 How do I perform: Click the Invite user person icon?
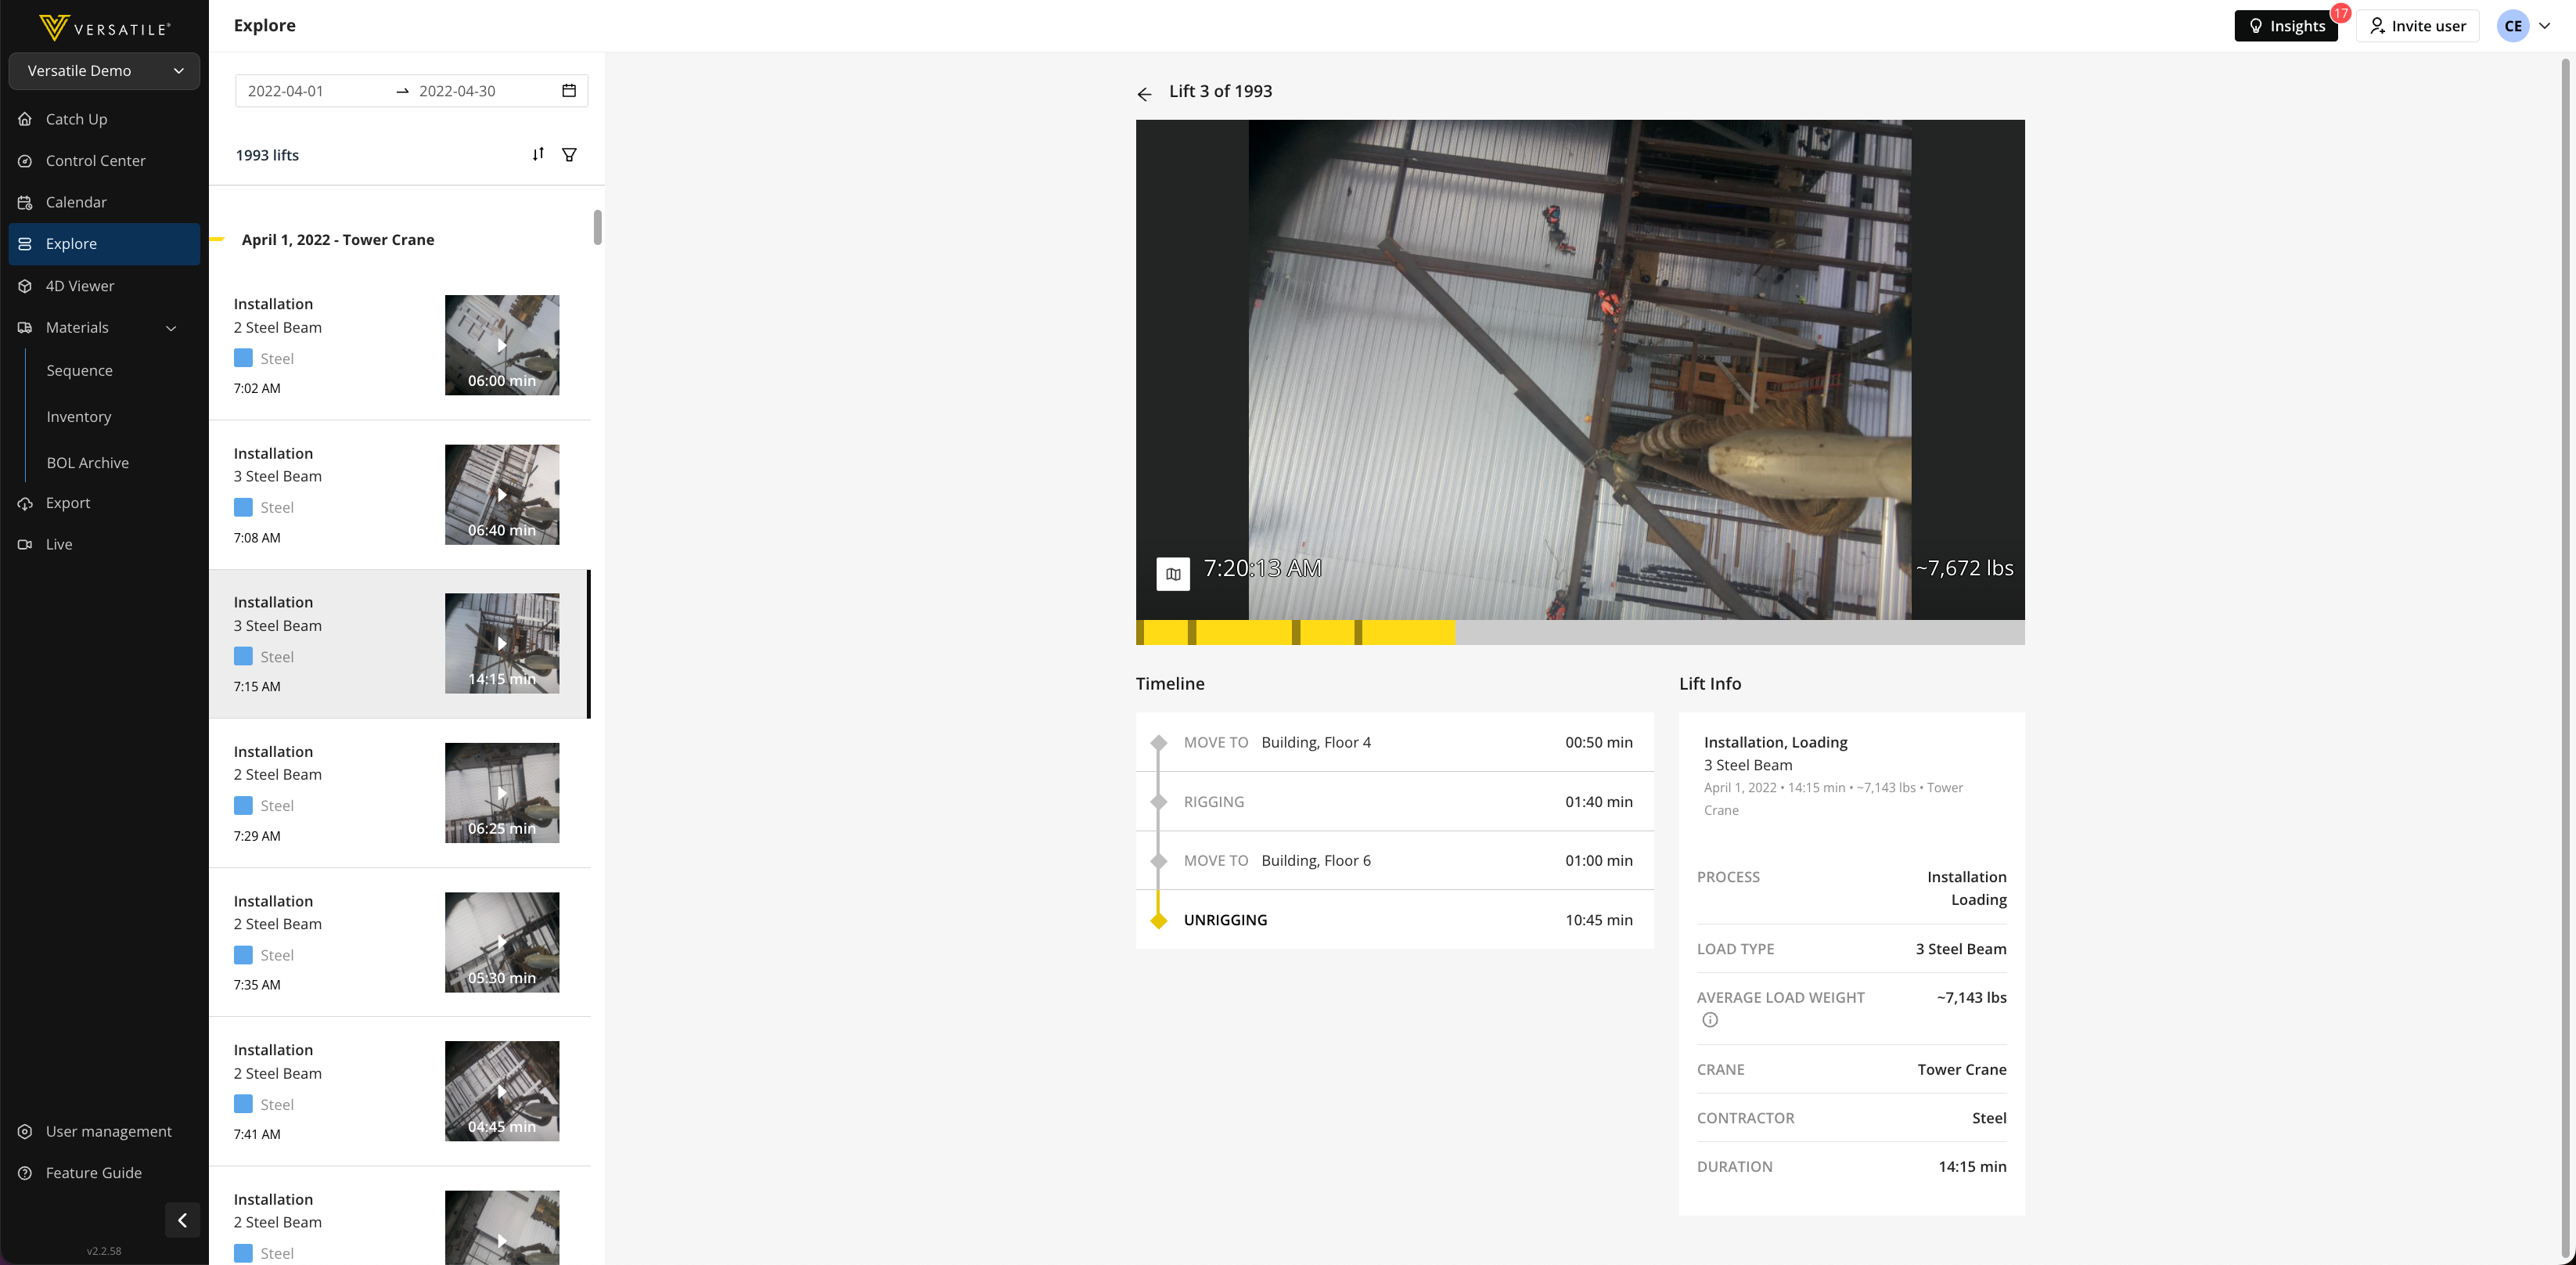pos(2378,26)
